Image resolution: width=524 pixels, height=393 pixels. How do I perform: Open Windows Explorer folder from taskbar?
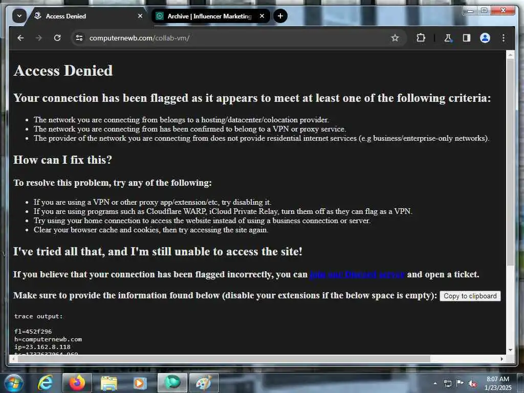click(x=109, y=383)
